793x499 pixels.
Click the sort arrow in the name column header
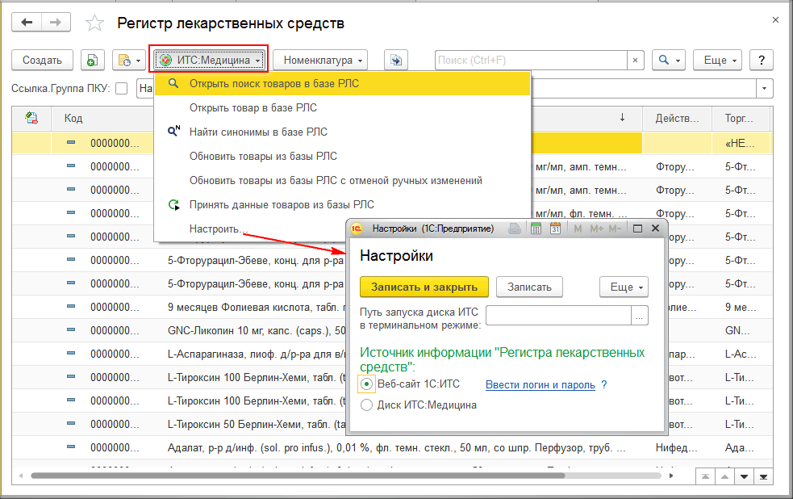(x=622, y=117)
